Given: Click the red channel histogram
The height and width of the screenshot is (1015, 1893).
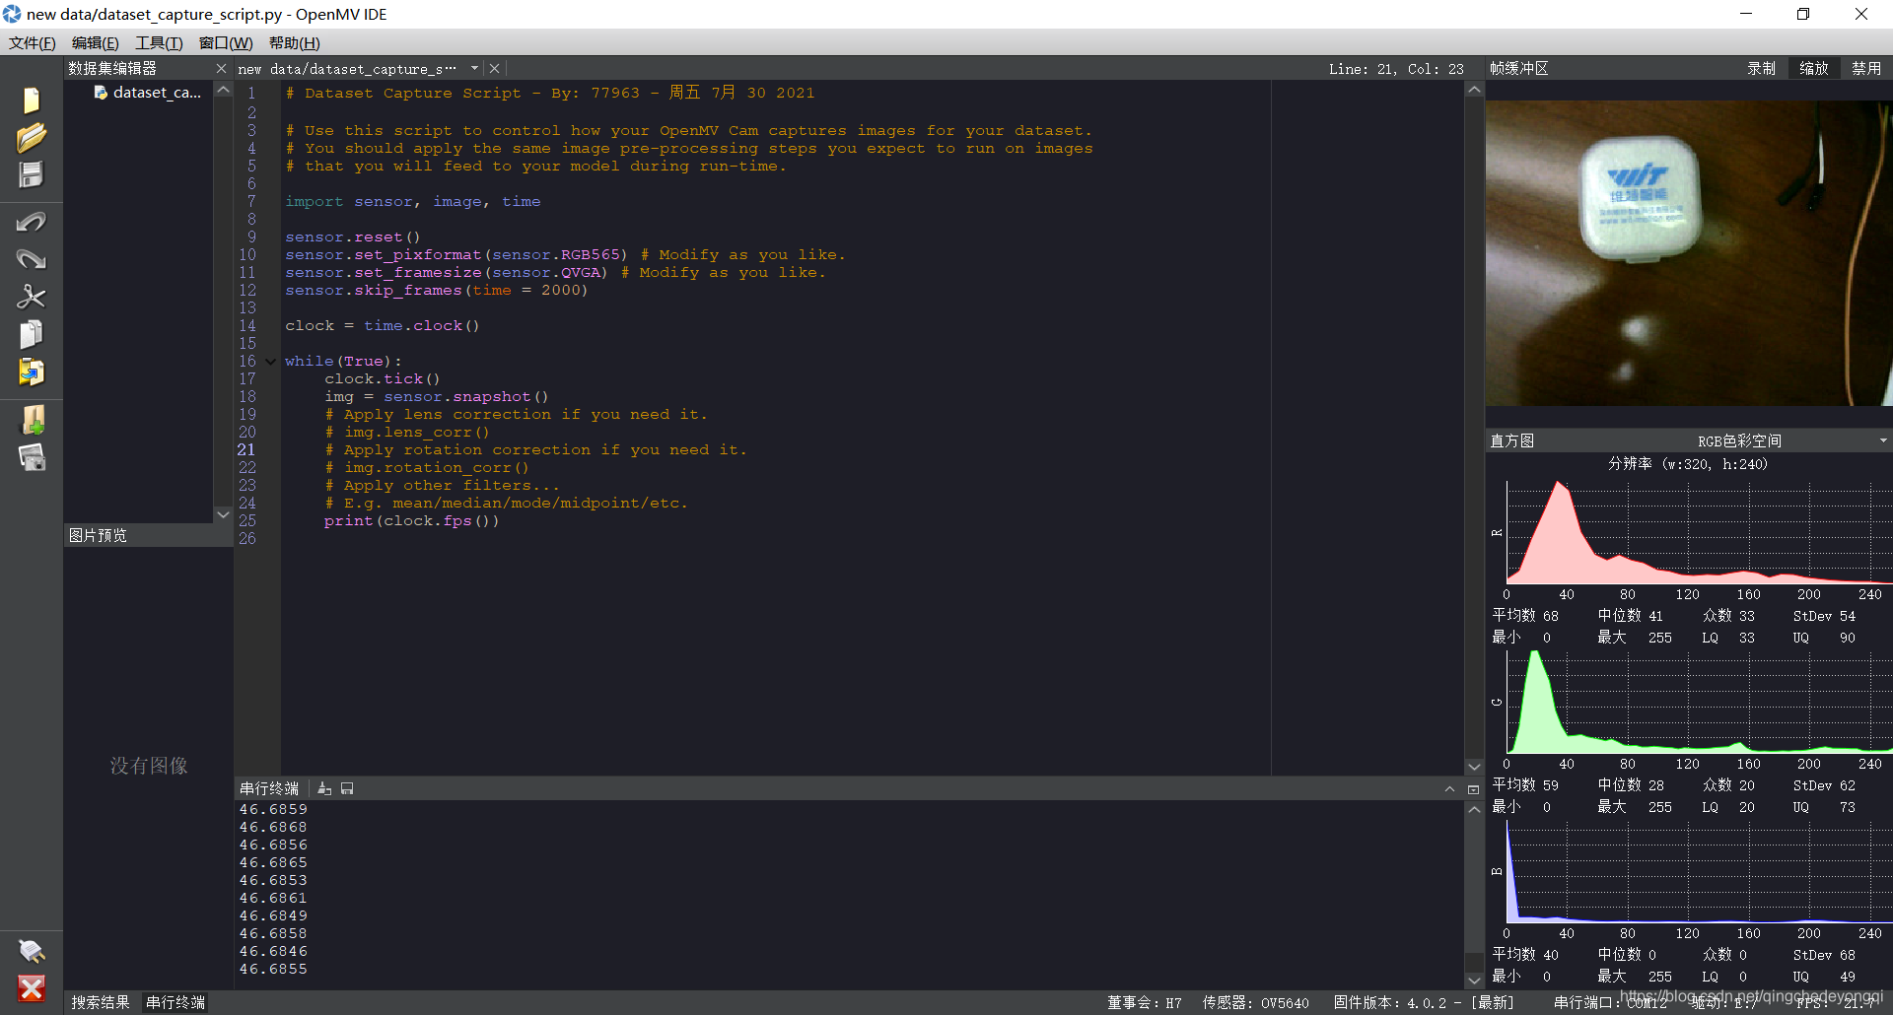Looking at the screenshot, I should coord(1699,532).
